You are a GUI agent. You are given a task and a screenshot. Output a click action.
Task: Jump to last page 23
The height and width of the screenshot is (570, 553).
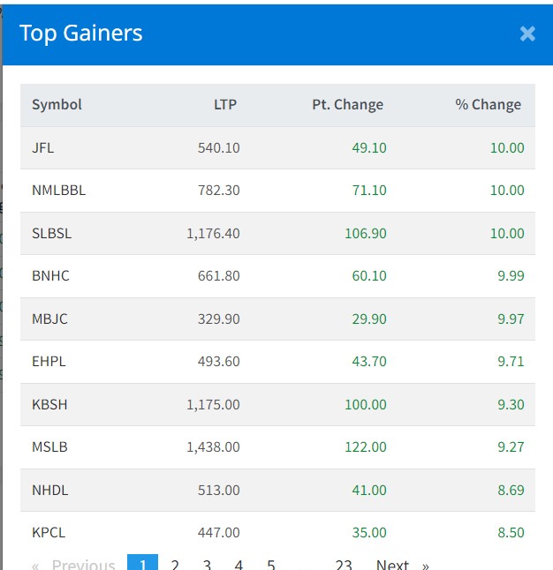point(344,565)
